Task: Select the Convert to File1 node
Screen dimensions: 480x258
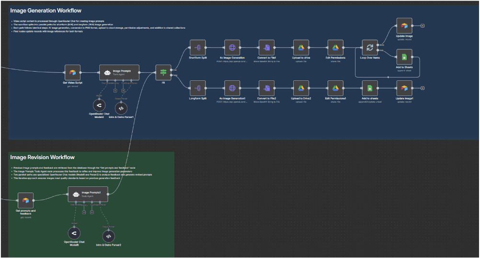Action: point(267,47)
